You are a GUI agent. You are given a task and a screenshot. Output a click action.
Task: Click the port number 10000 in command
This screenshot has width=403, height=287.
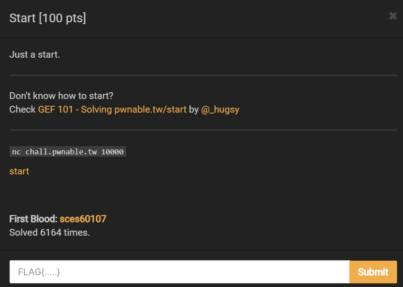pos(112,152)
